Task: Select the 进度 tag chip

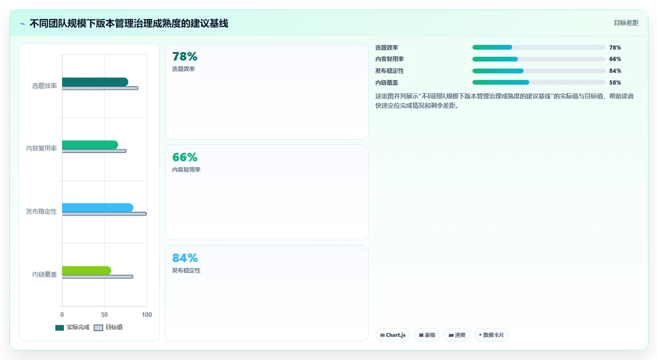Action: pos(457,335)
